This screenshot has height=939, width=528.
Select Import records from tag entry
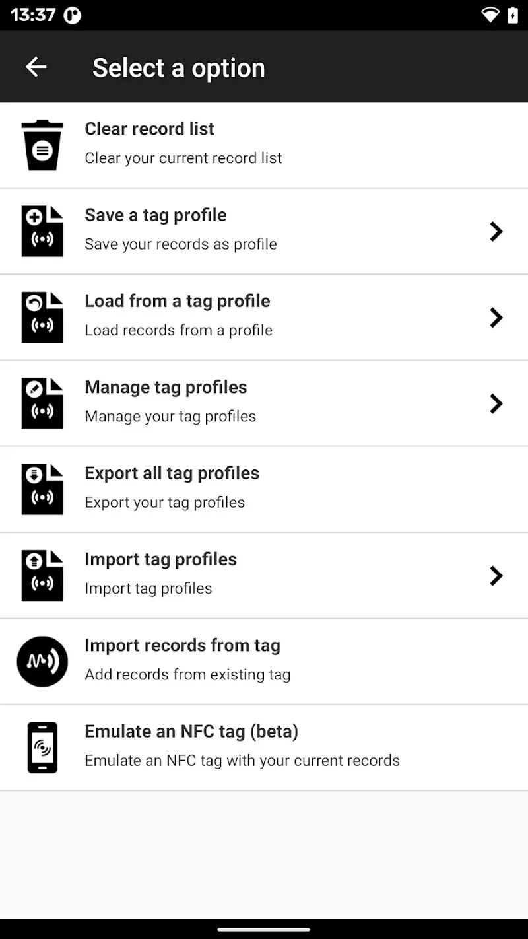[x=182, y=646]
